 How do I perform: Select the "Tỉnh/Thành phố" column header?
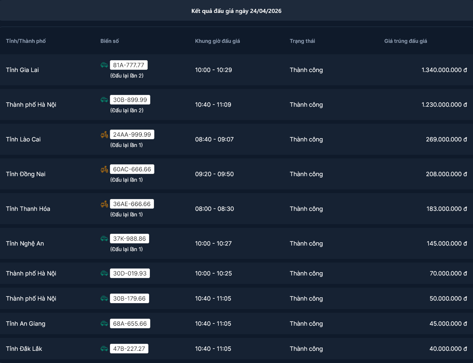pyautogui.click(x=26, y=41)
